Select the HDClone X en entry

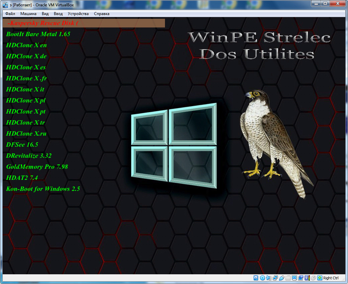(26, 45)
